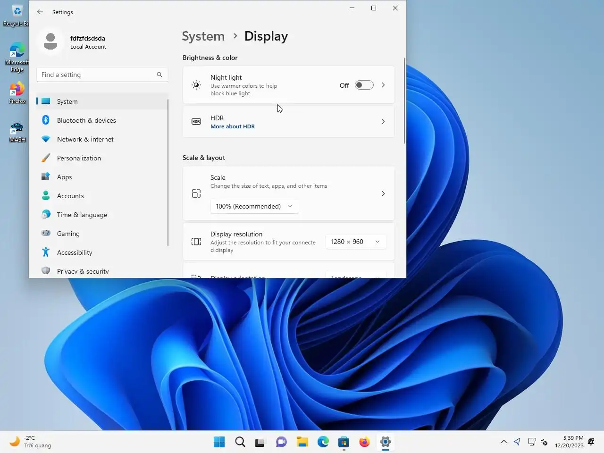Screen dimensions: 604x453
Task: Click the Settings gear on the taskbar
Action: [386, 442]
